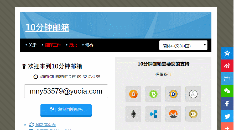Viewport: 234px width, 130px height.
Task: Open the 关于 menu item
Action: point(33,45)
